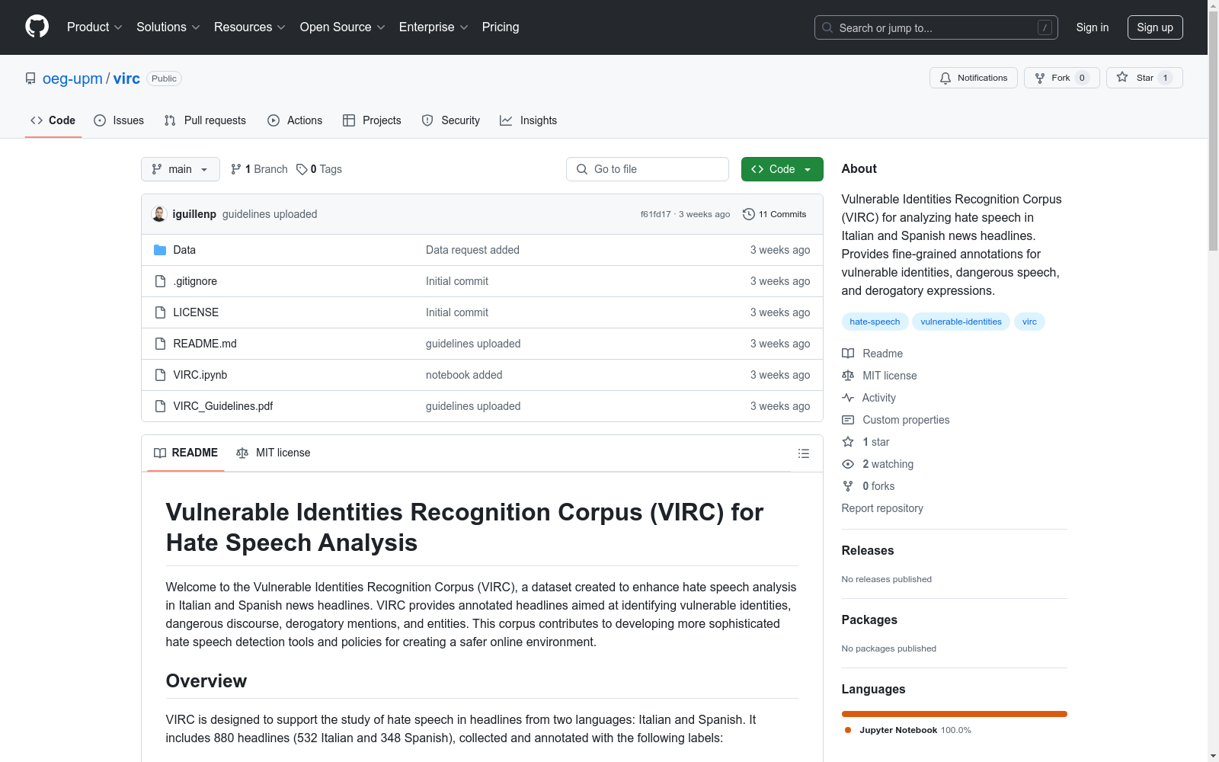Viewport: 1219px width, 762px height.
Task: Open the iguillenp author link
Action: [194, 214]
